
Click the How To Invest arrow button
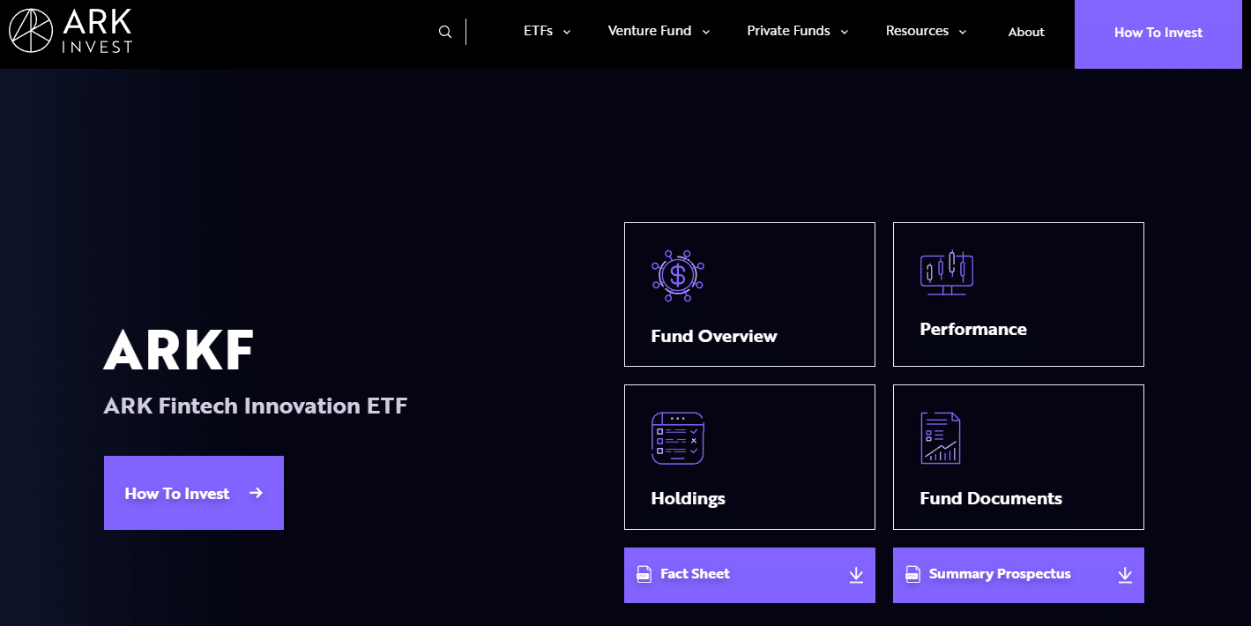tap(194, 493)
